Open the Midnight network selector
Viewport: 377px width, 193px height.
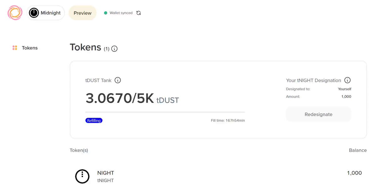pyautogui.click(x=46, y=13)
